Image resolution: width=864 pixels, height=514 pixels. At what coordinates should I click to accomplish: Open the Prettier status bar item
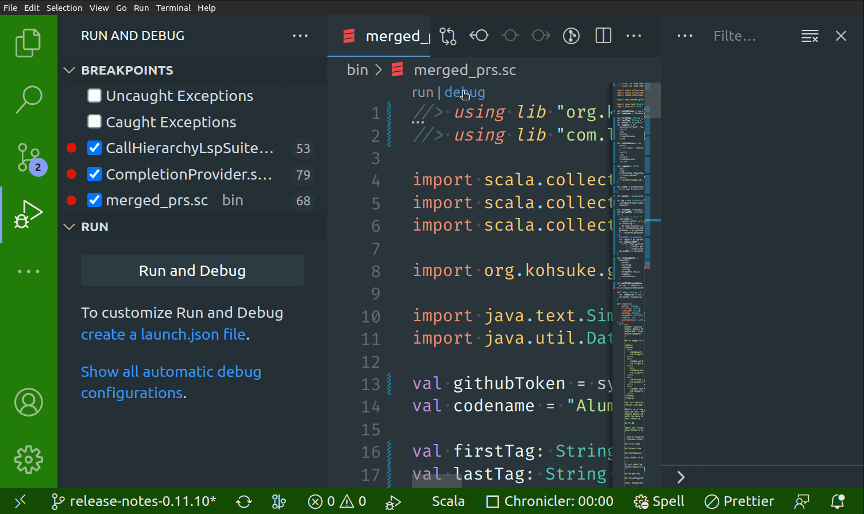pyautogui.click(x=739, y=501)
